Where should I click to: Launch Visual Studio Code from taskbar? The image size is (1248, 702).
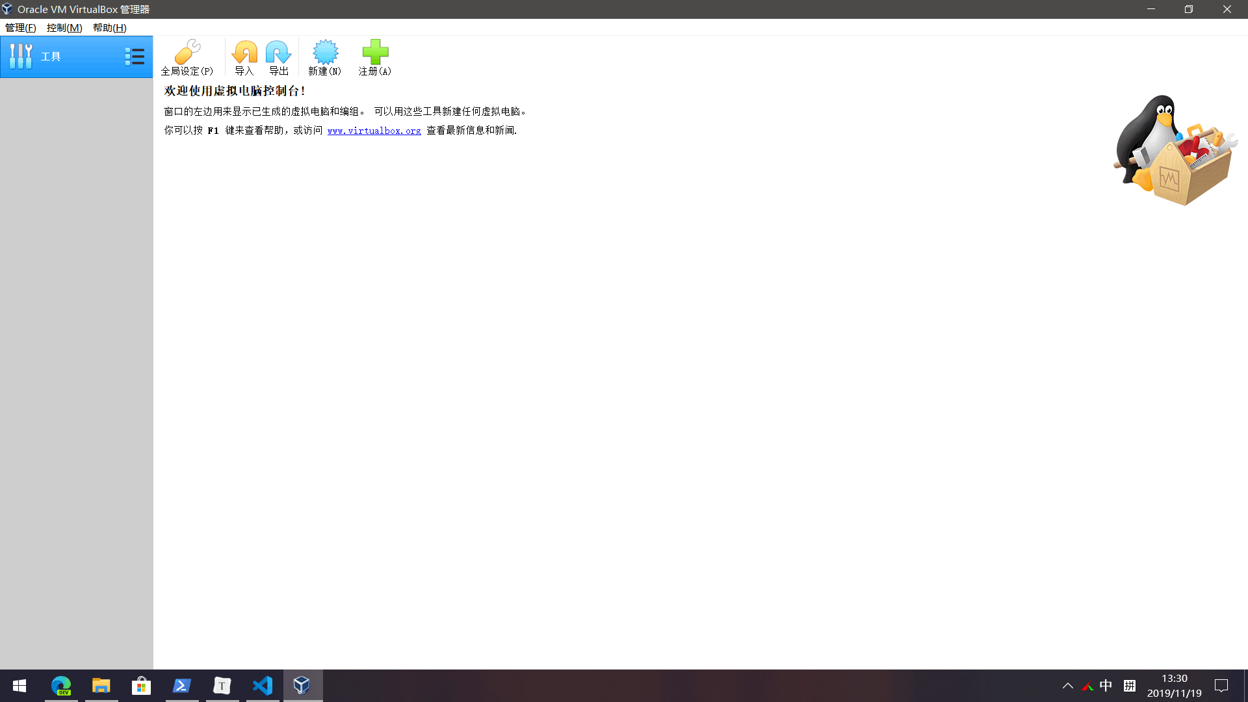click(263, 686)
